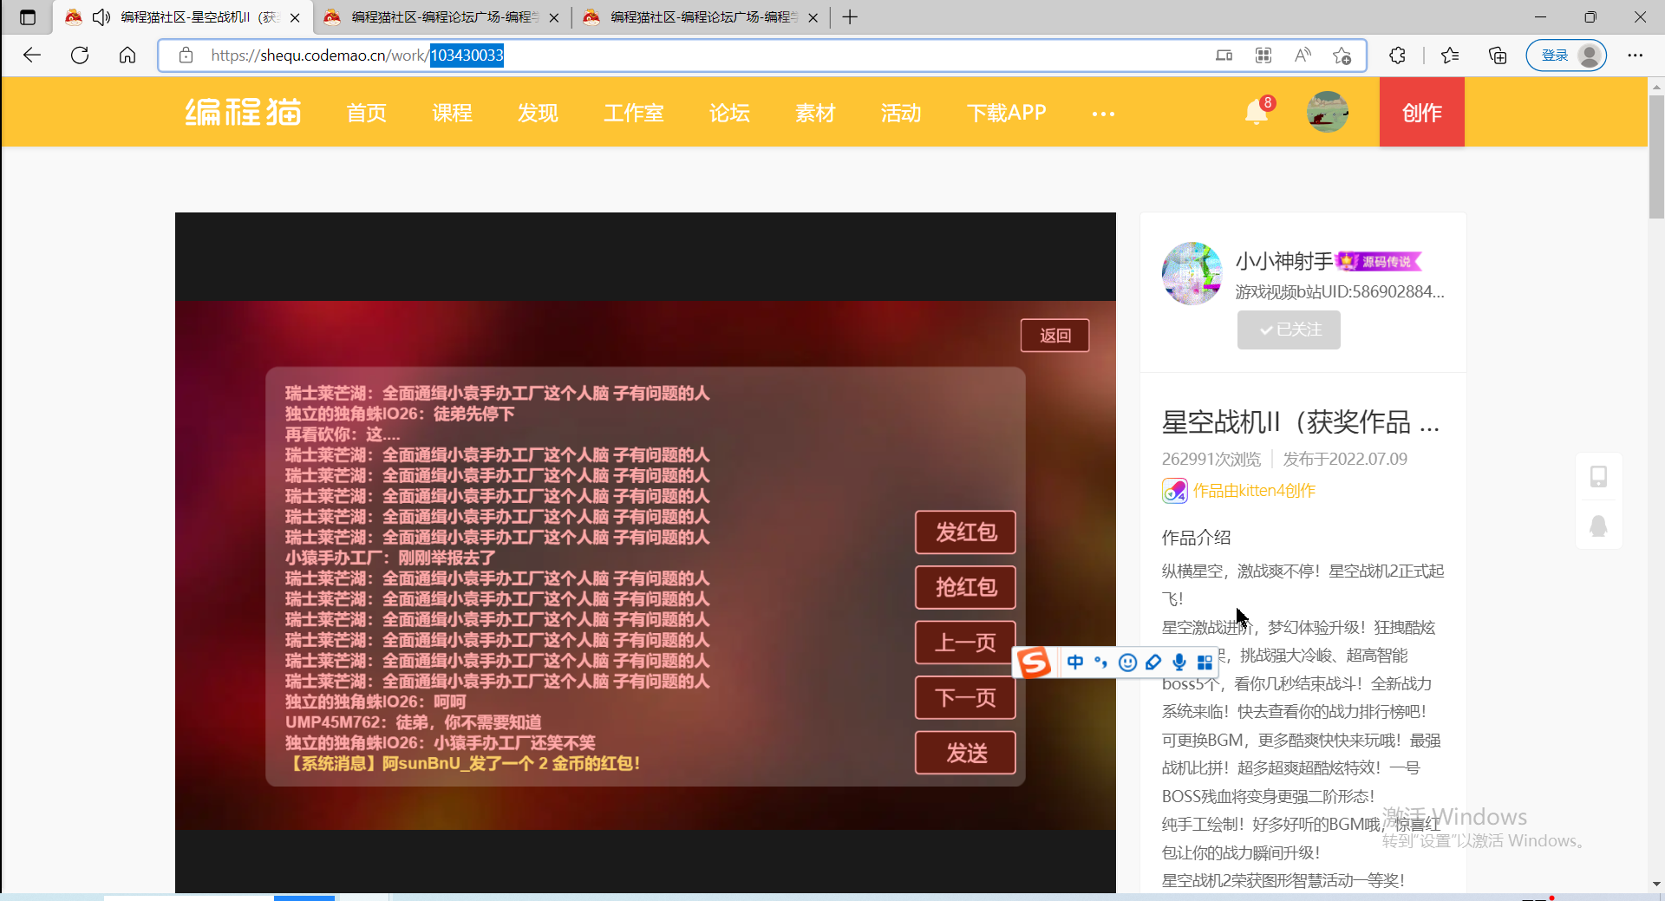Open 作品由kitten4创作 link
Image resolution: width=1665 pixels, height=901 pixels.
coord(1254,491)
